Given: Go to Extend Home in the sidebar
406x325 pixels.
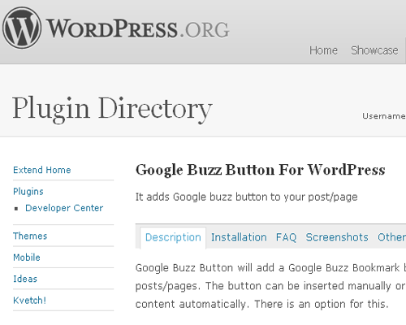Looking at the screenshot, I should coord(42,170).
